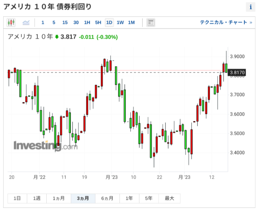Click the x-axis date label 11

[x=64, y=177]
